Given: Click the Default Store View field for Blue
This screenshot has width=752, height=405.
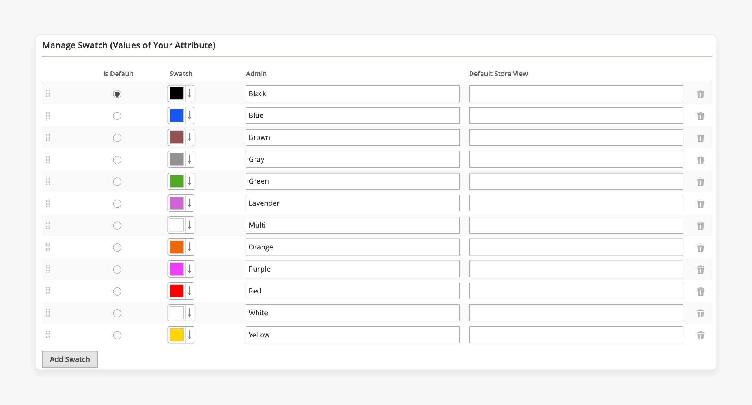Looking at the screenshot, I should click(x=576, y=115).
